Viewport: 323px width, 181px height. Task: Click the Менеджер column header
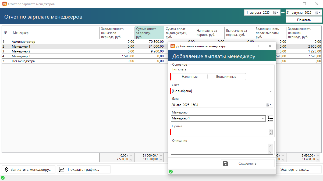pos(55,33)
